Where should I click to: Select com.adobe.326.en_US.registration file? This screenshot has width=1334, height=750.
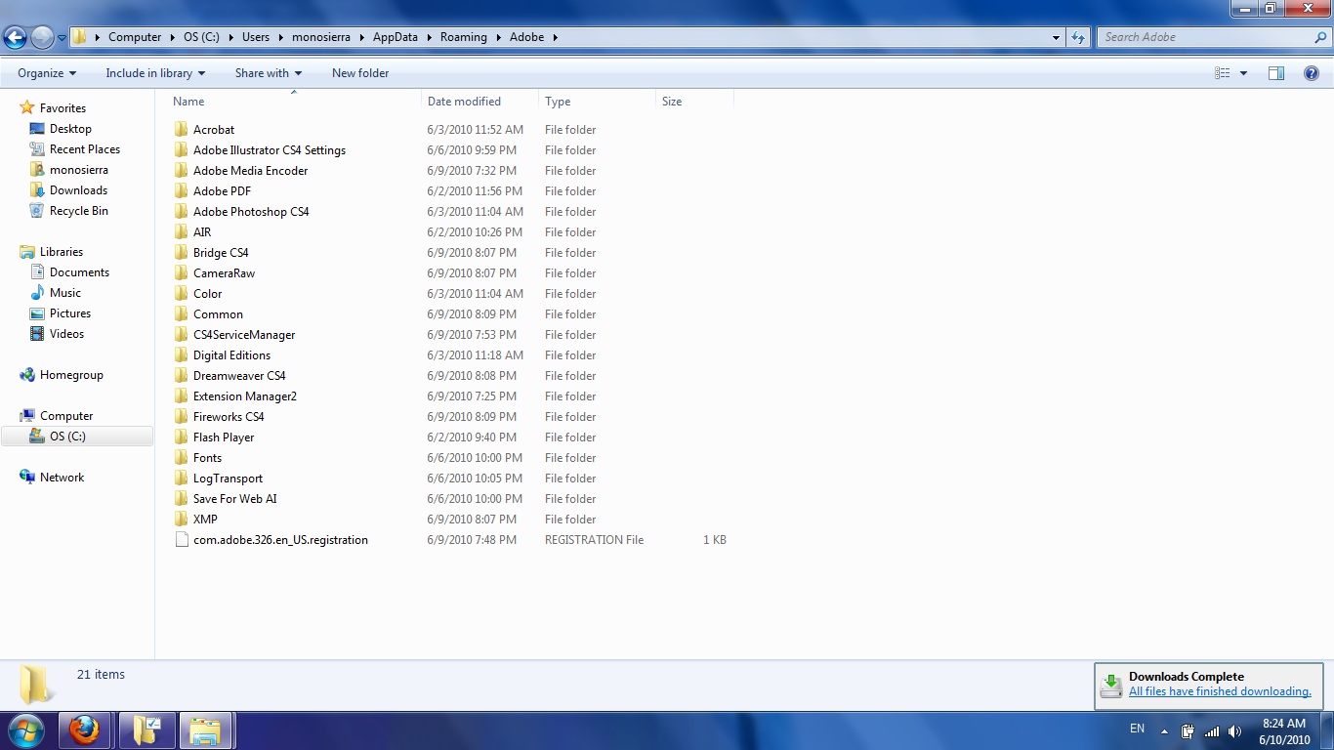(x=280, y=540)
